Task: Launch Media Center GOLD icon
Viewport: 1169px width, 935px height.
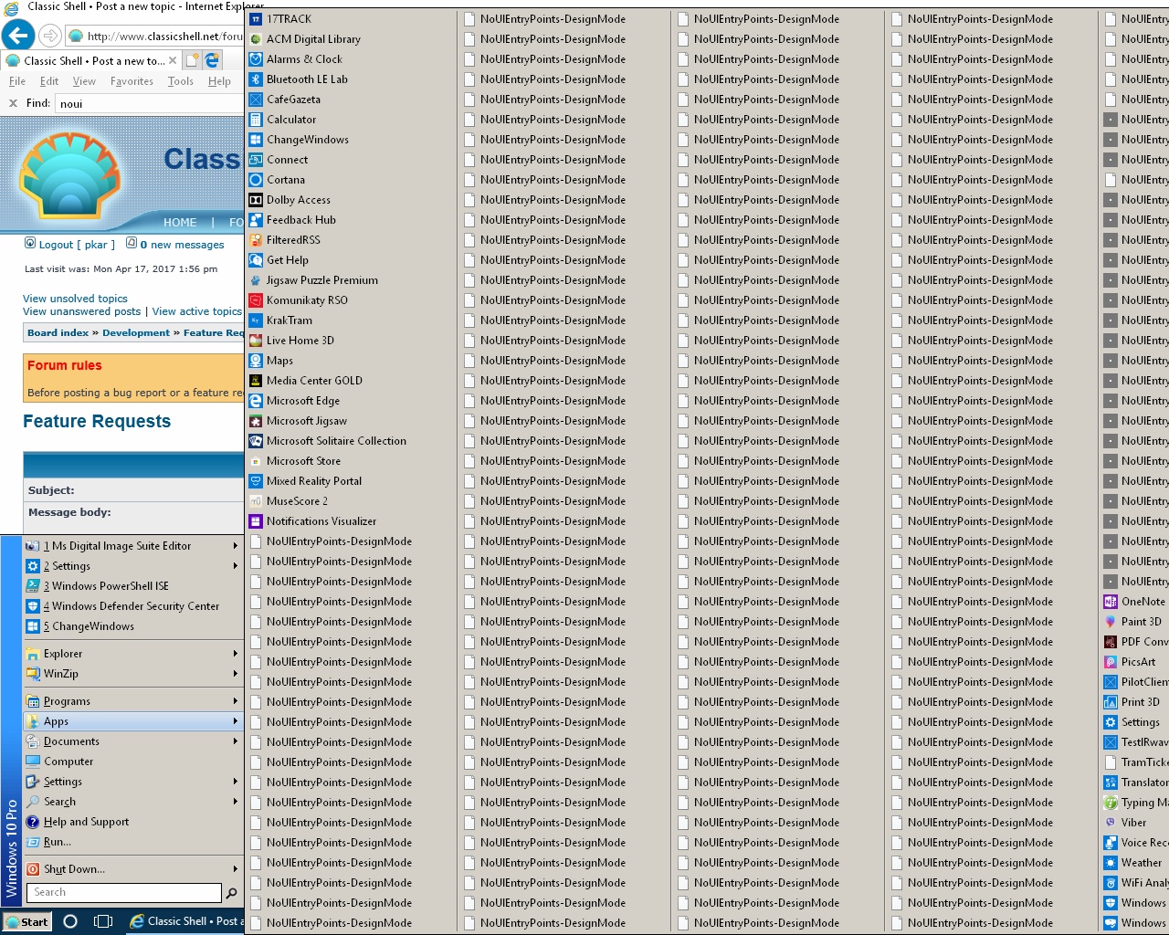Action: click(256, 381)
